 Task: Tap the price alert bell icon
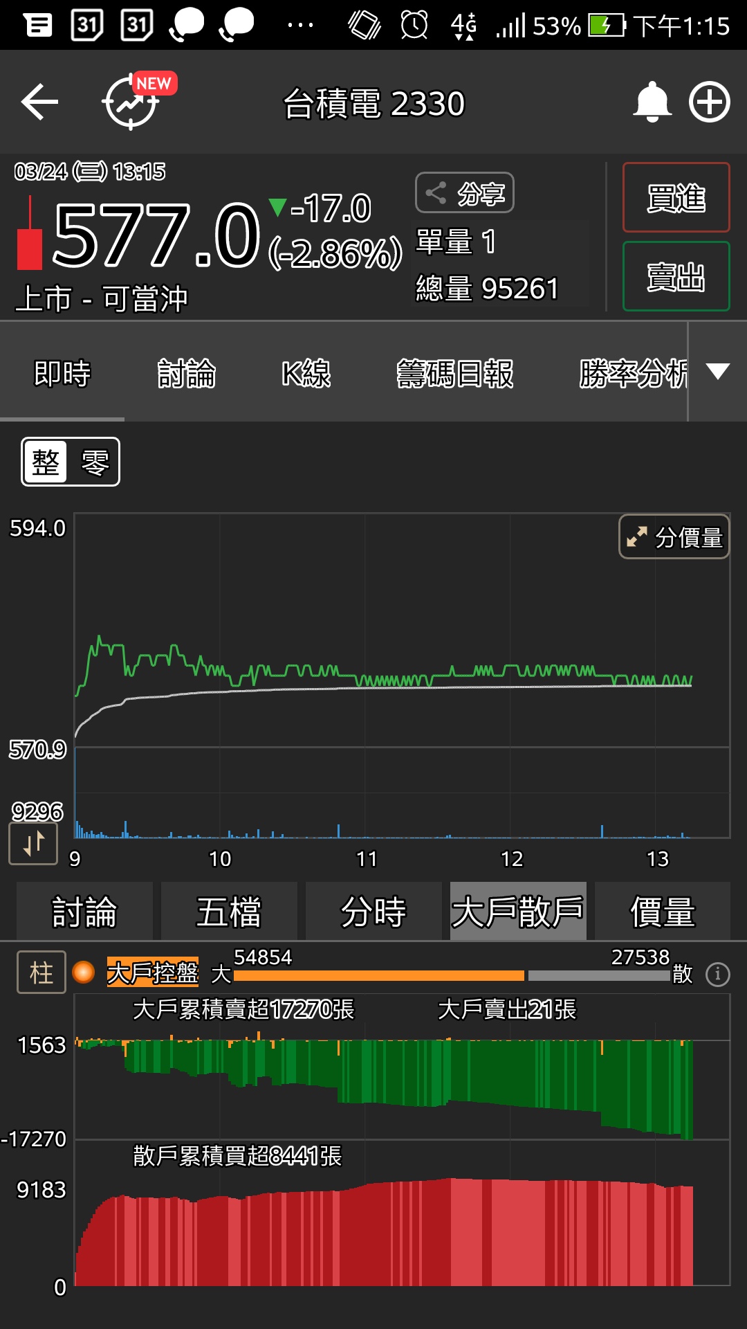(x=652, y=102)
